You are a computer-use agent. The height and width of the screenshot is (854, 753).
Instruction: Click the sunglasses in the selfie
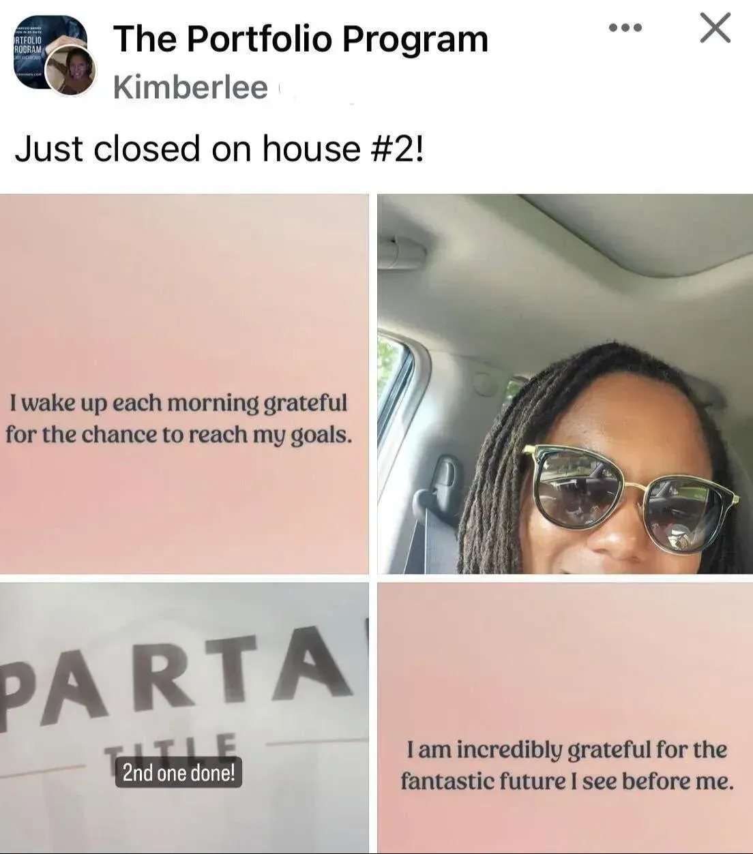tap(624, 498)
